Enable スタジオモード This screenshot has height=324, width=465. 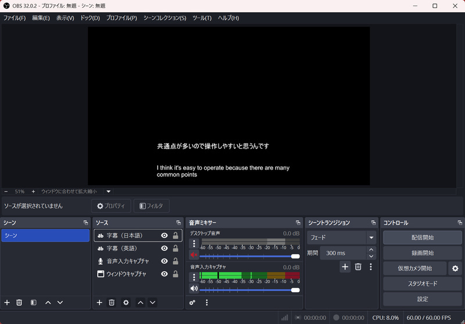[x=423, y=284]
